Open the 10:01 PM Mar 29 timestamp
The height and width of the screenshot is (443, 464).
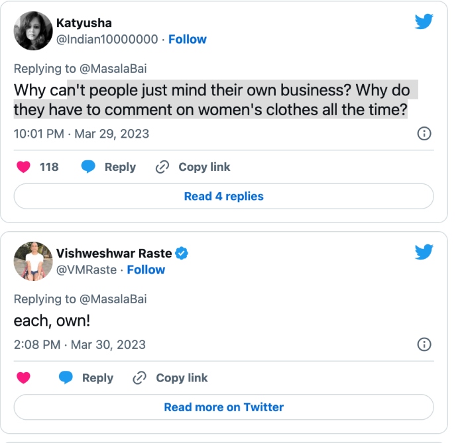pyautogui.click(x=82, y=134)
